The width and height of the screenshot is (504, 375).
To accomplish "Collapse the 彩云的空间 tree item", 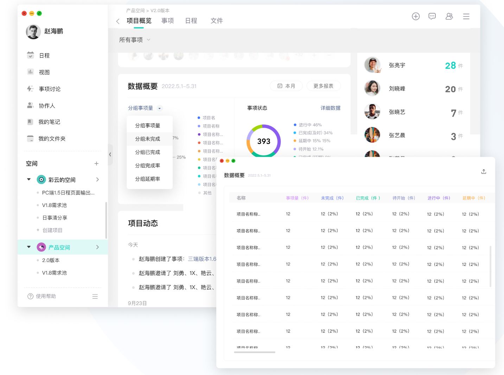I will point(29,179).
